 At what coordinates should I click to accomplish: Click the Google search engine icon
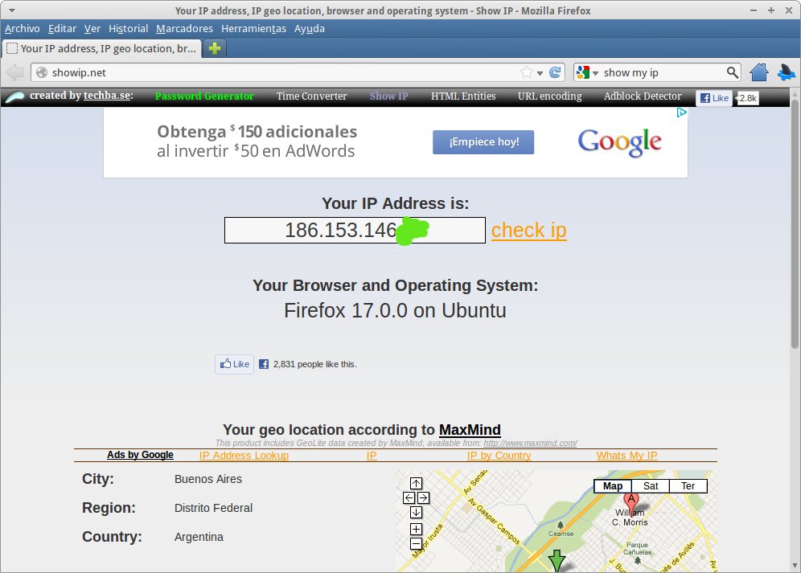[x=583, y=72]
